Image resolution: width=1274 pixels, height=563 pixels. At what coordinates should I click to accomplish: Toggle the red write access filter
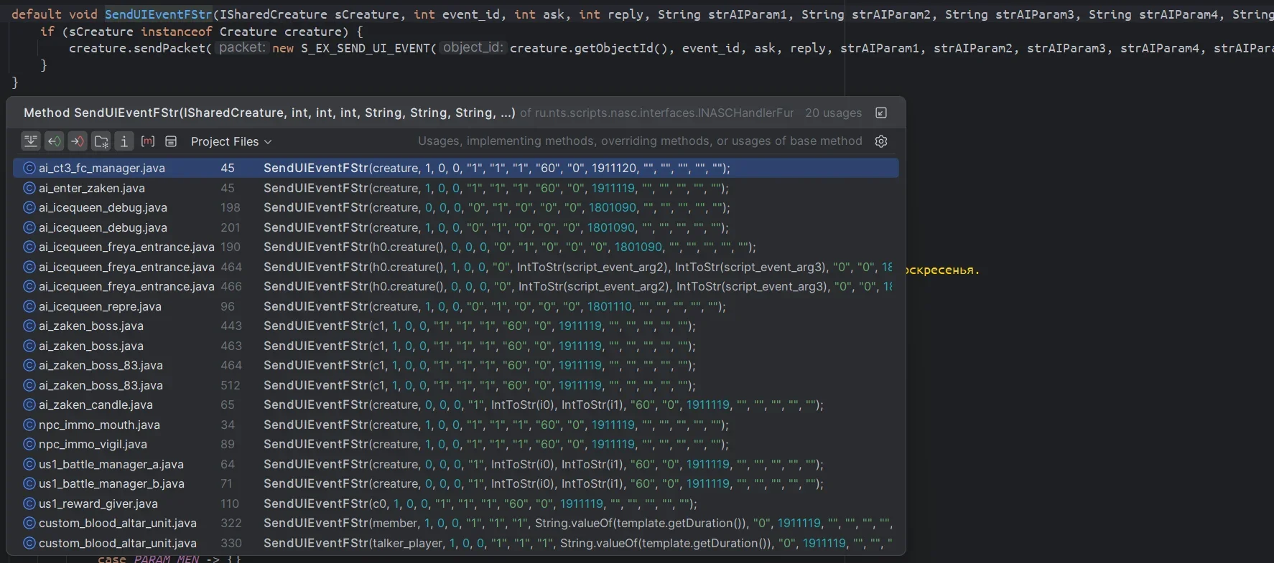(x=78, y=141)
